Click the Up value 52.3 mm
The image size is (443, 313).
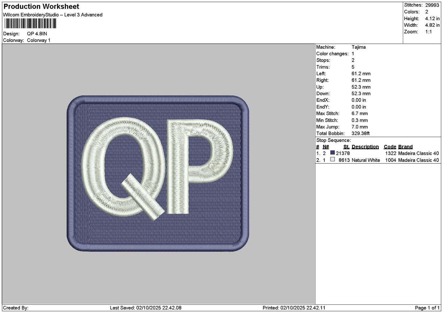361,87
